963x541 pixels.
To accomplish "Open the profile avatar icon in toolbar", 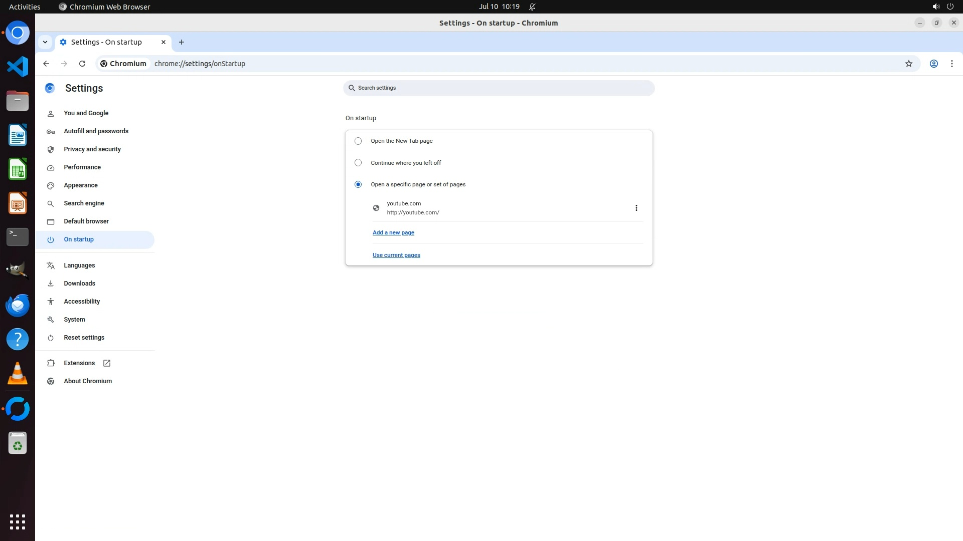I will pyautogui.click(x=933, y=64).
